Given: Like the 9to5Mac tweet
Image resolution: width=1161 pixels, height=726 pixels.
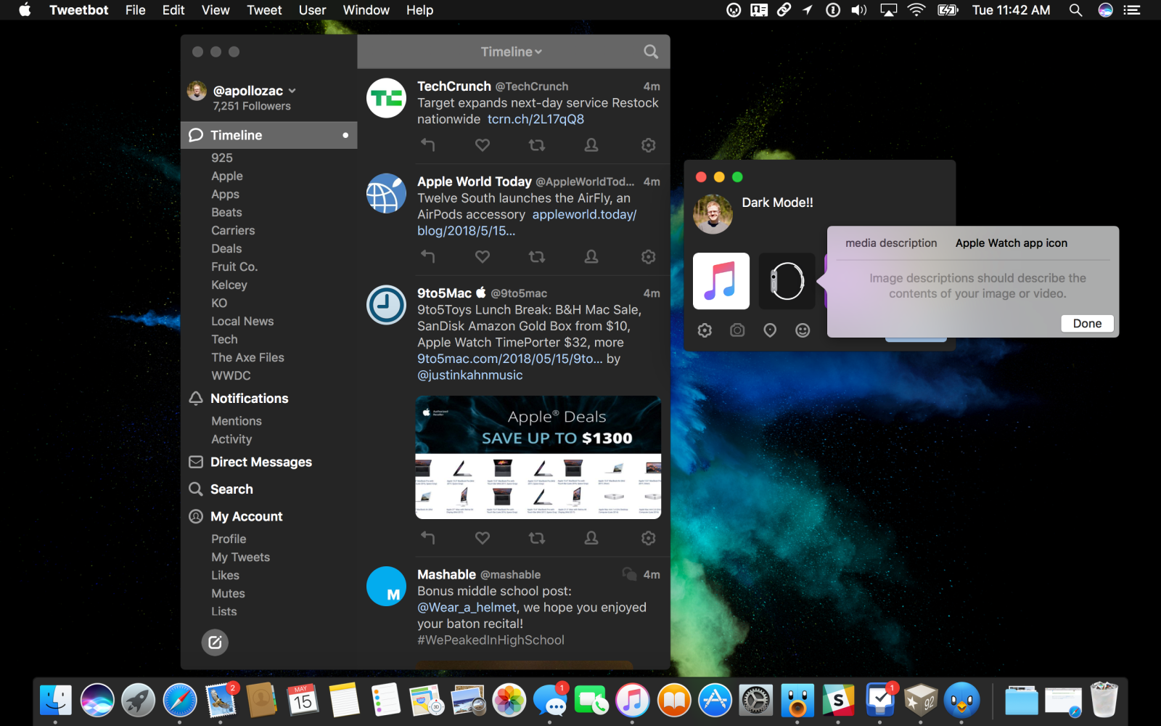Looking at the screenshot, I should [483, 538].
